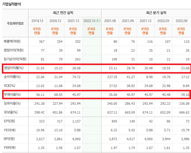Click the 13.02 ROE value
The width and height of the screenshot is (191, 153).
(x=40, y=86)
